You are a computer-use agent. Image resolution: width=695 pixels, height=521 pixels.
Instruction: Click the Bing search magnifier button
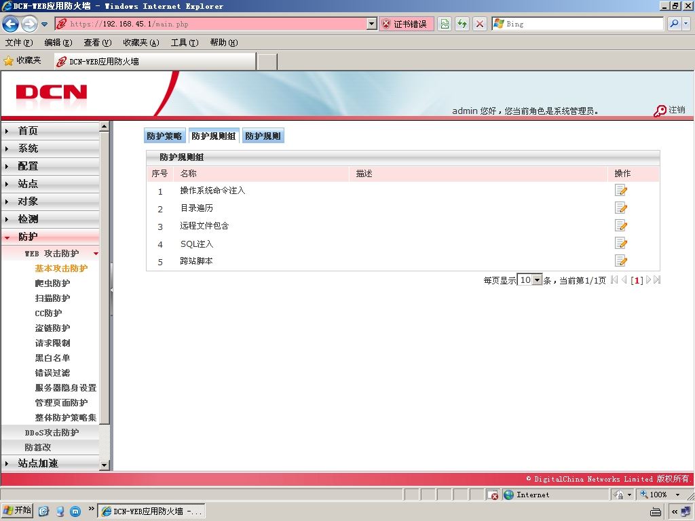(674, 24)
